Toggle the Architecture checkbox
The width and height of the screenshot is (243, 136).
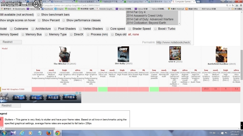[x=33, y=29]
